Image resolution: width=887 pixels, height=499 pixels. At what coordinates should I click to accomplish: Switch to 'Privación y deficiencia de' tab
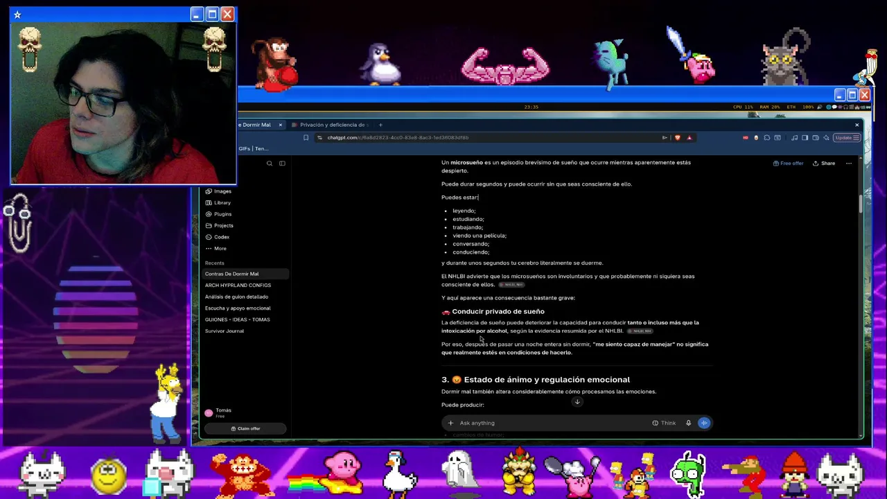tap(332, 125)
